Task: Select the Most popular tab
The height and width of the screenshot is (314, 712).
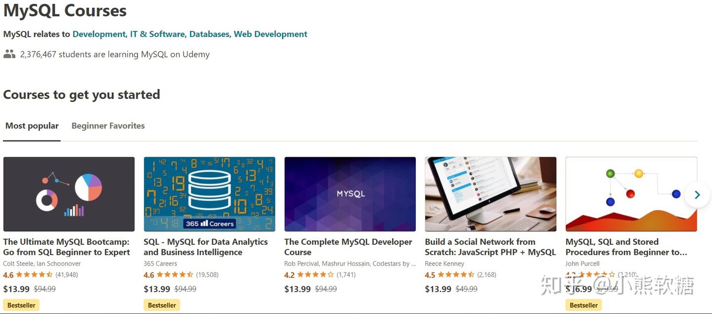Action: [x=32, y=126]
